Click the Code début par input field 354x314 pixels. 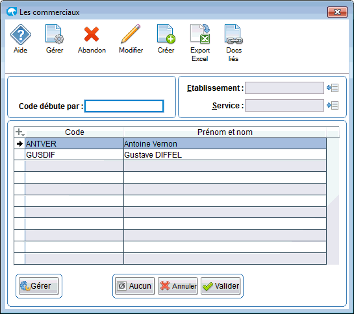pos(124,106)
